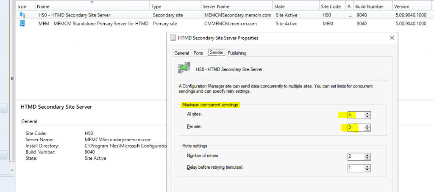Screen dimensions: 434x192
Task: Select the HS0 - HTMD Secondary Site Server row
Action: point(225,15)
